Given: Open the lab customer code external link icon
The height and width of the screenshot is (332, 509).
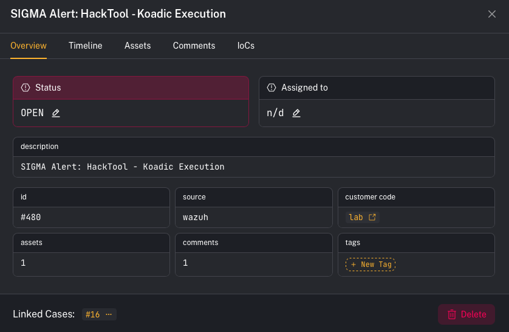Looking at the screenshot, I should click(372, 217).
